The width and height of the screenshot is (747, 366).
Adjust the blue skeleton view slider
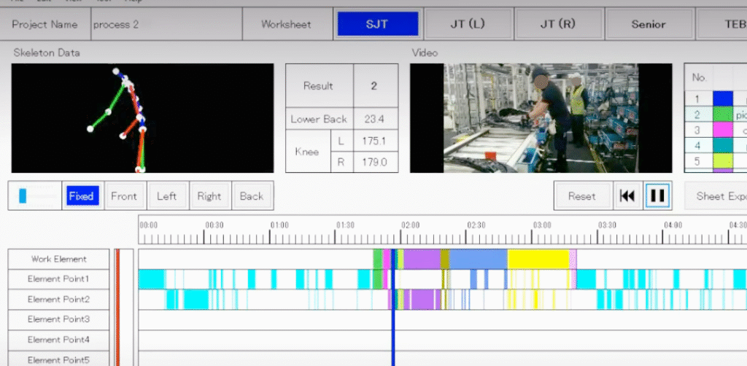(x=23, y=195)
